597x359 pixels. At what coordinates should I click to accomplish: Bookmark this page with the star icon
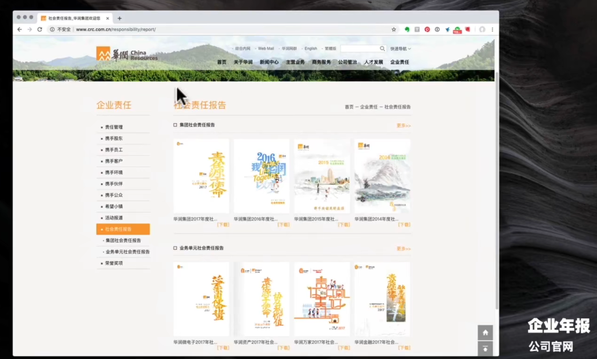click(394, 30)
